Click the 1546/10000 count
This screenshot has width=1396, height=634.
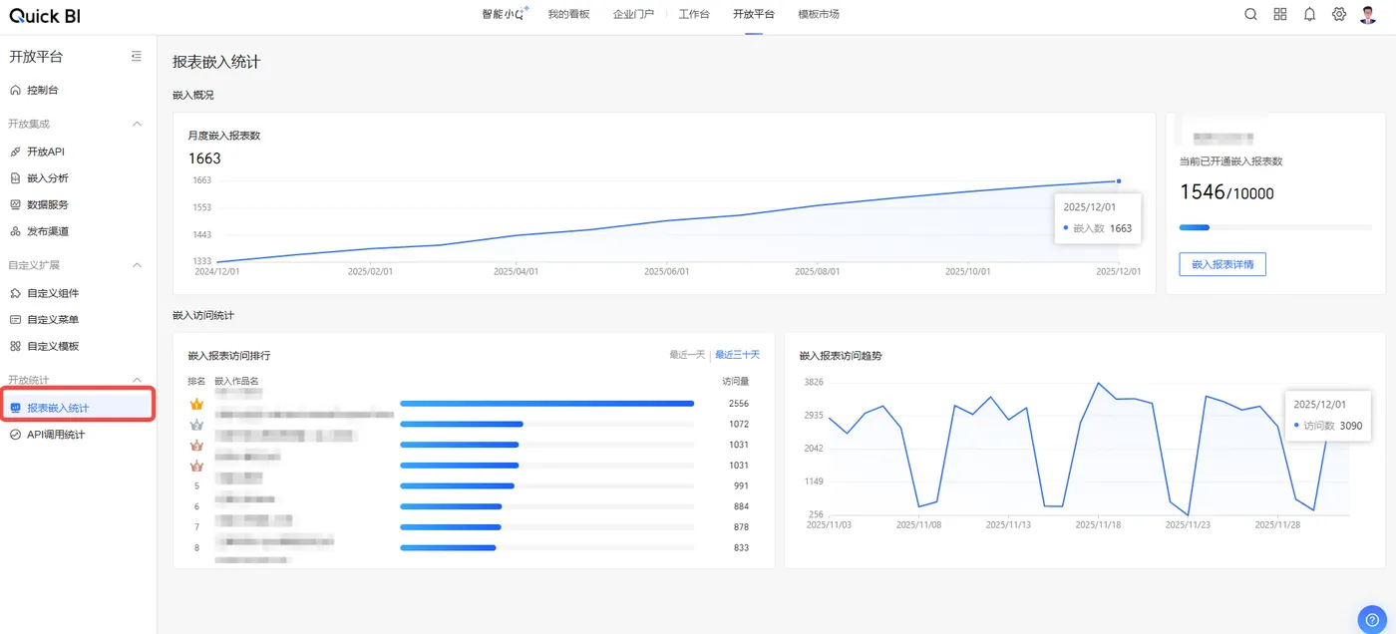pos(1226,192)
